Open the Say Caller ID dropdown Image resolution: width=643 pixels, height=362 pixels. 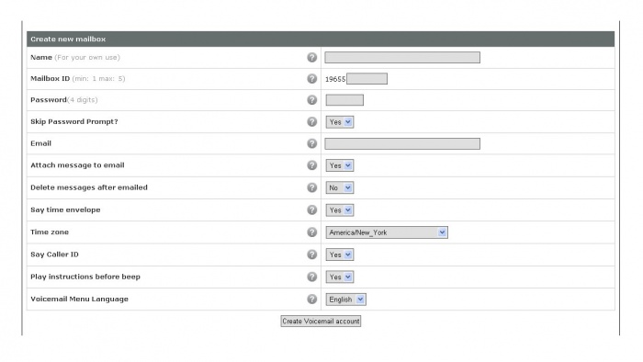(340, 255)
